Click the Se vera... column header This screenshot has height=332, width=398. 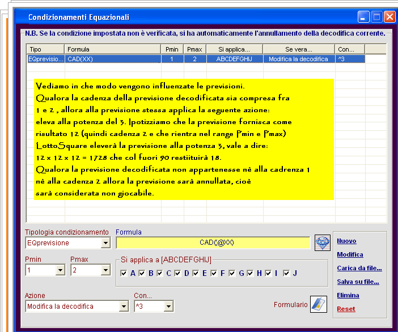point(299,49)
